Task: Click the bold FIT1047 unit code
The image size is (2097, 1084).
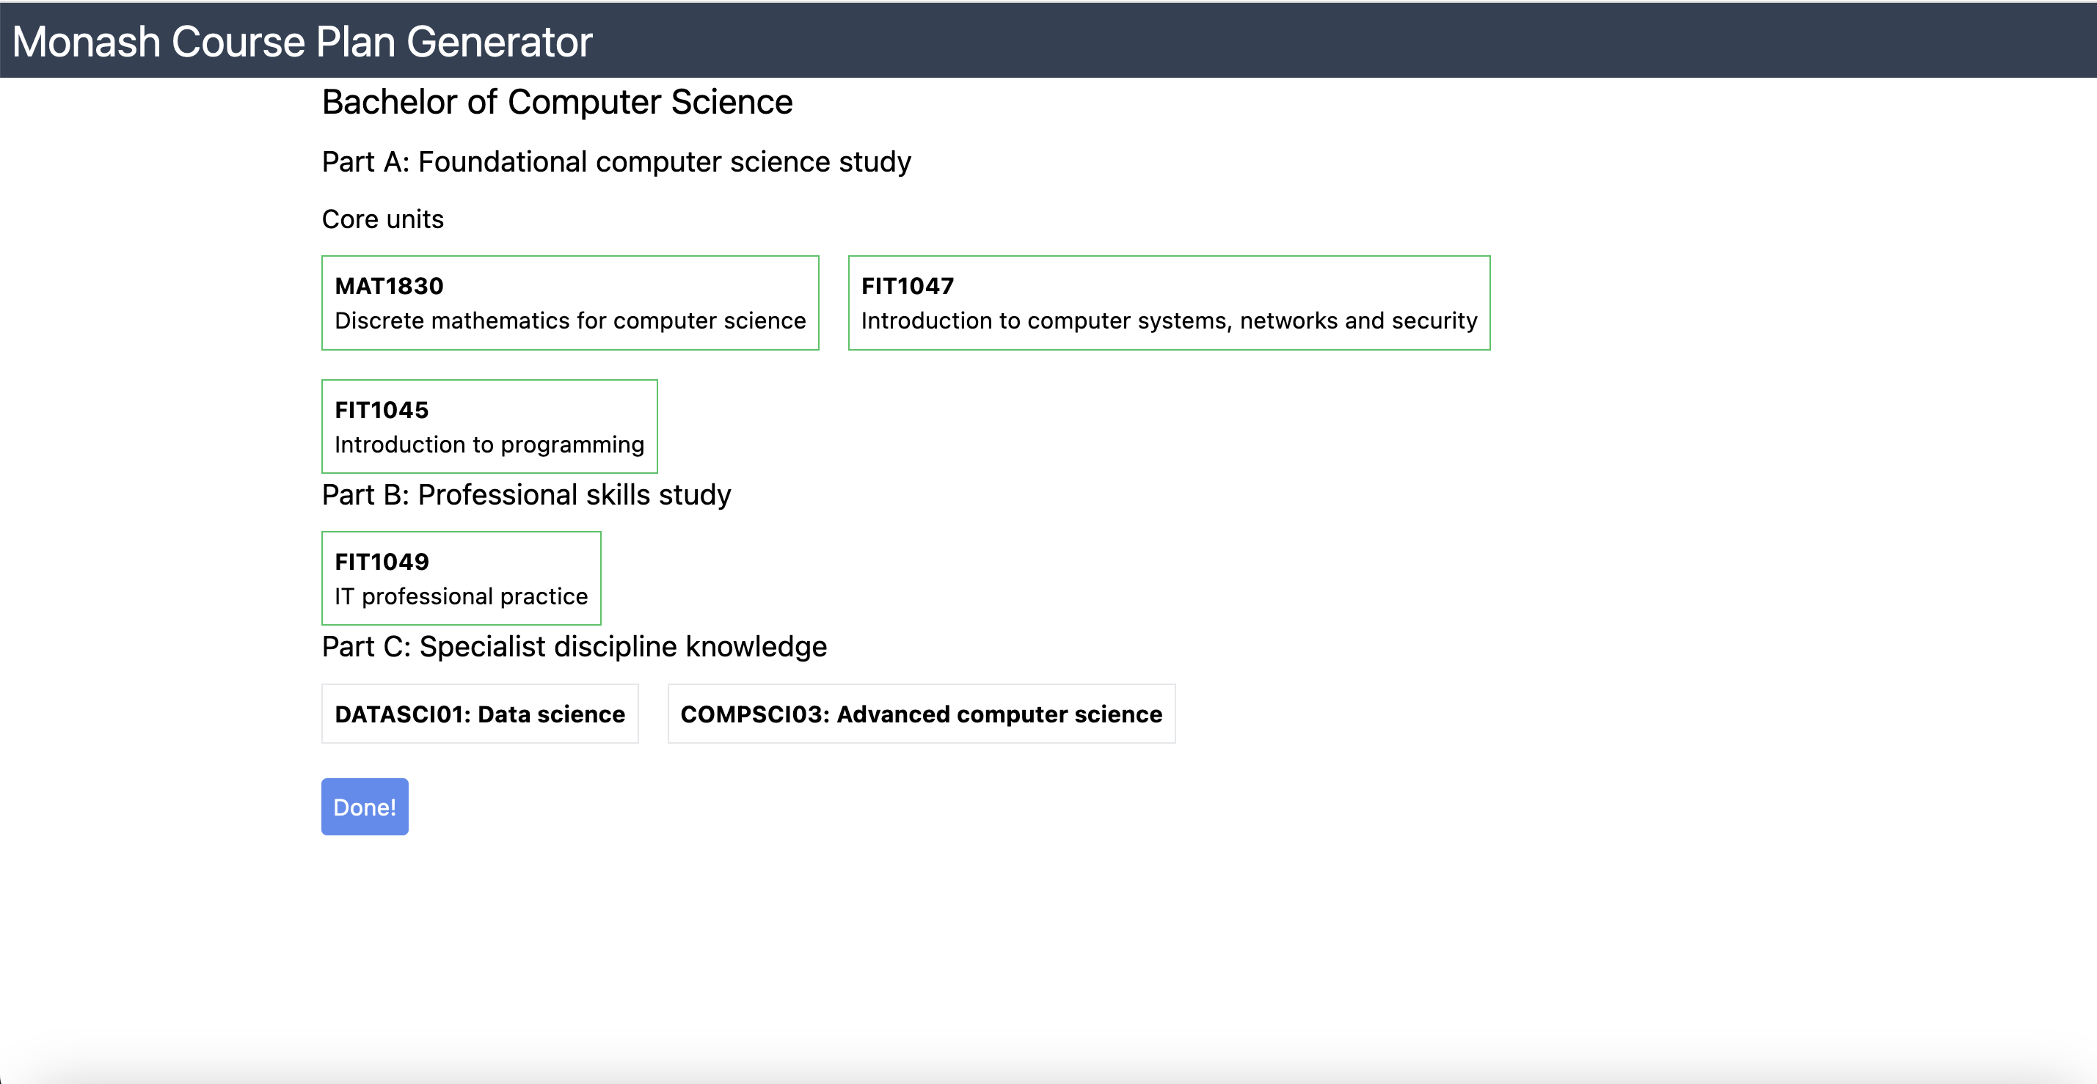Action: pos(908,285)
